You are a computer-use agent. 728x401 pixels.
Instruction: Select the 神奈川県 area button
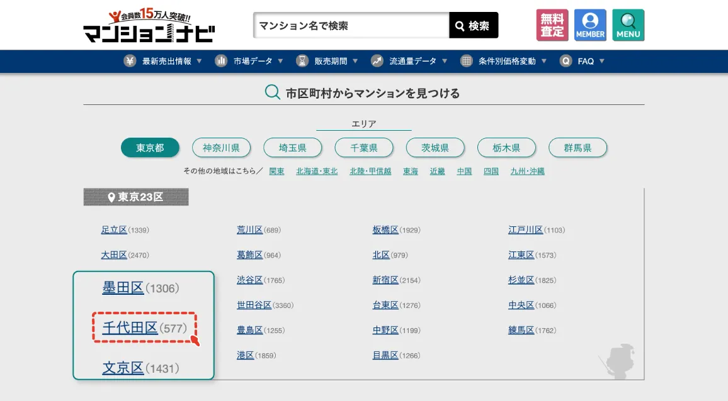tap(221, 148)
